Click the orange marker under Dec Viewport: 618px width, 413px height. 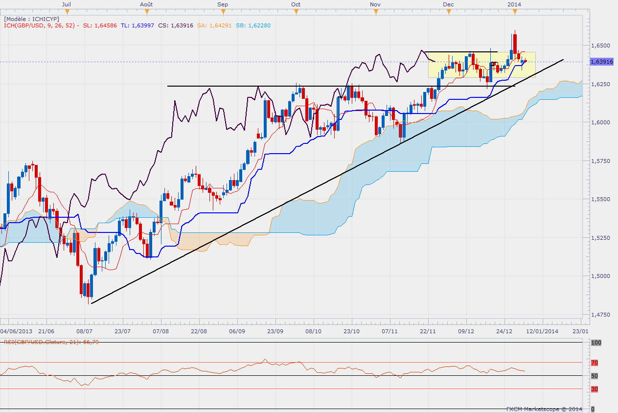pos(448,12)
